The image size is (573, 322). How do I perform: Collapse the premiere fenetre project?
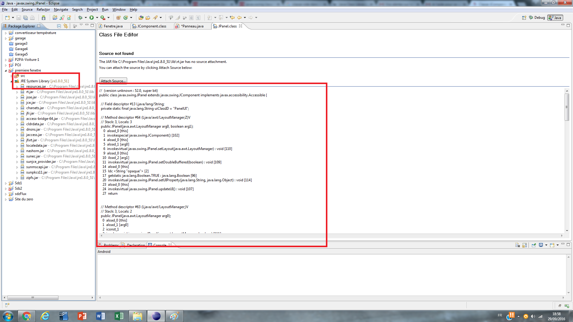6,71
